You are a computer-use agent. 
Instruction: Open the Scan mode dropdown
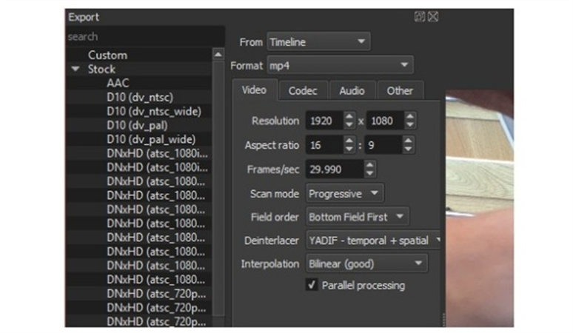click(344, 193)
